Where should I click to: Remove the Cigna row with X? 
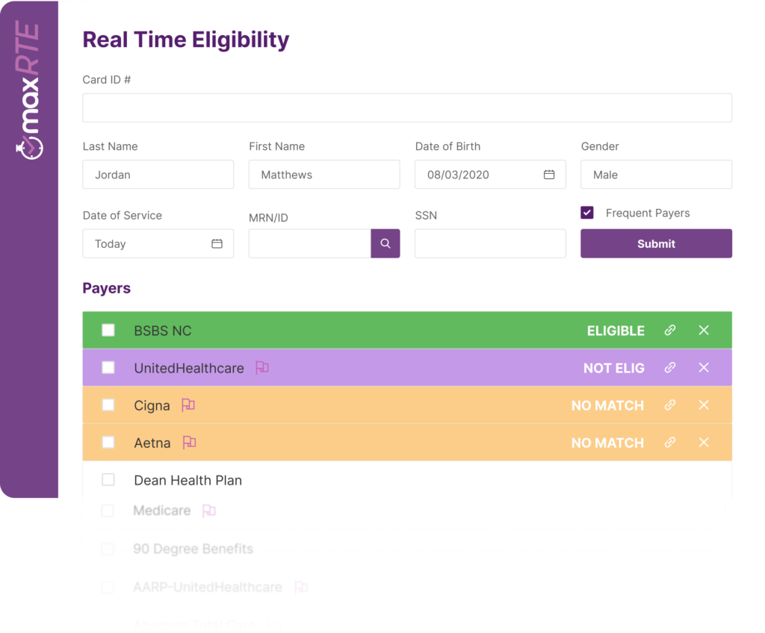point(704,405)
